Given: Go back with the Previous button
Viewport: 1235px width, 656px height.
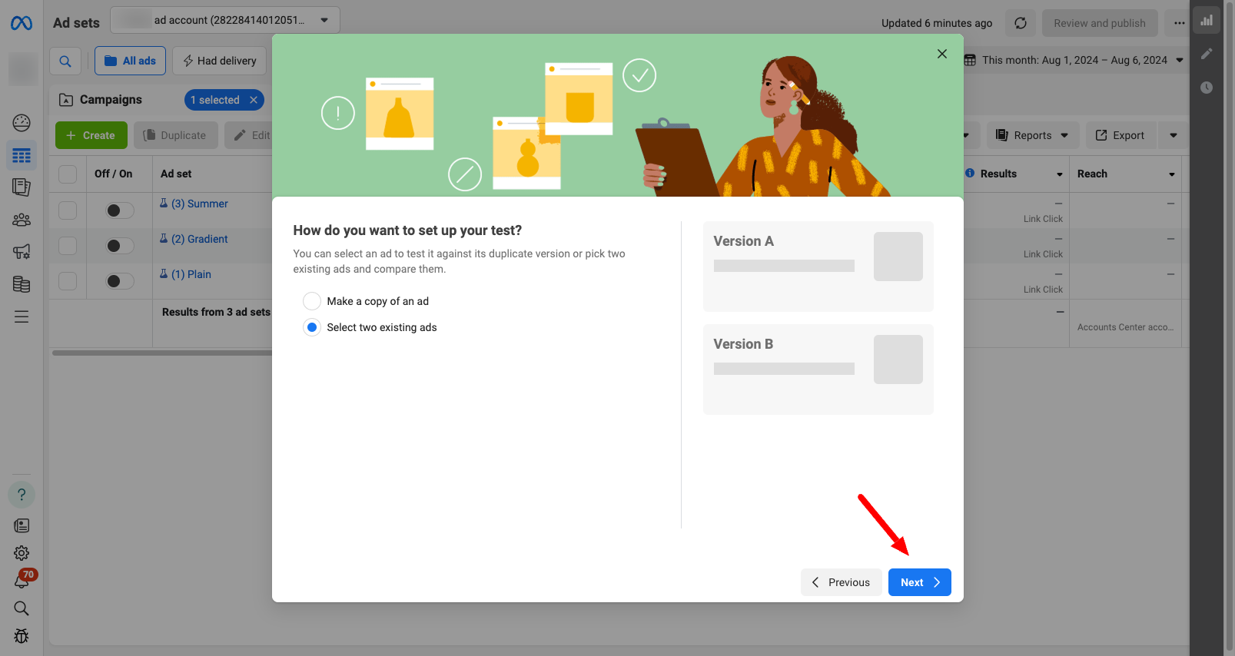Looking at the screenshot, I should (842, 582).
